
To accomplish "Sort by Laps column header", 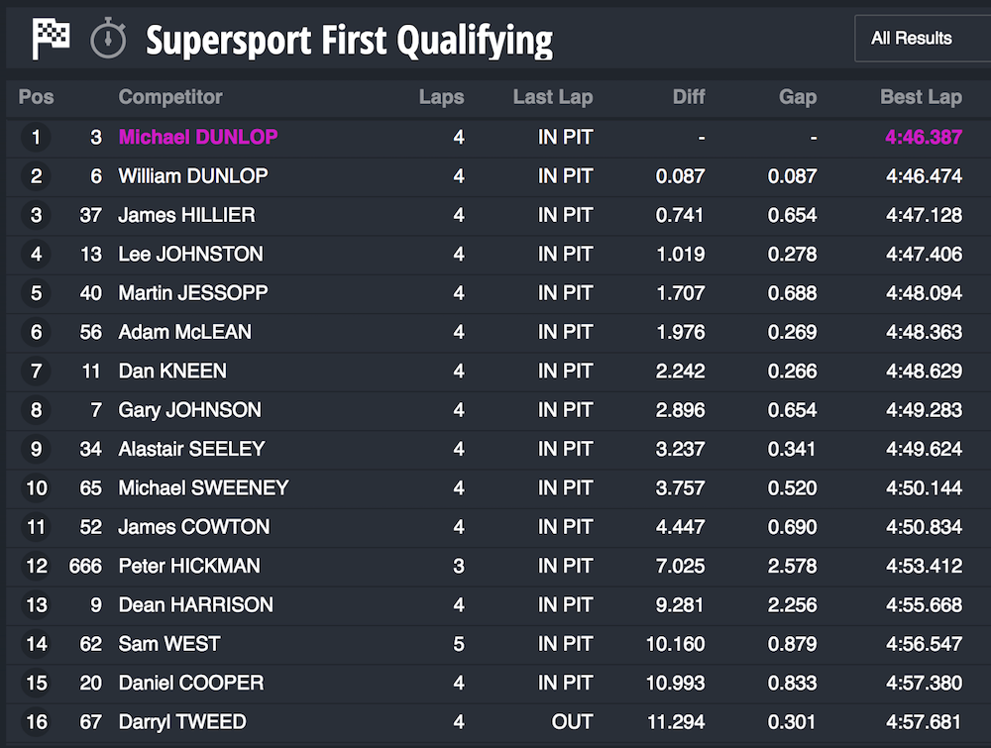I will tap(441, 97).
